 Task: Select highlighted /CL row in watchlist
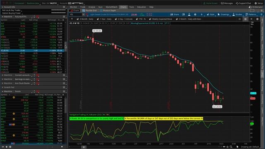click(x=32, y=50)
